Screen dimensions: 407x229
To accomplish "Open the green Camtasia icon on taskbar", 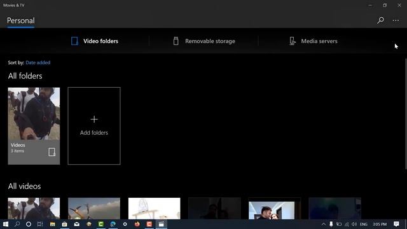I will click(101, 224).
